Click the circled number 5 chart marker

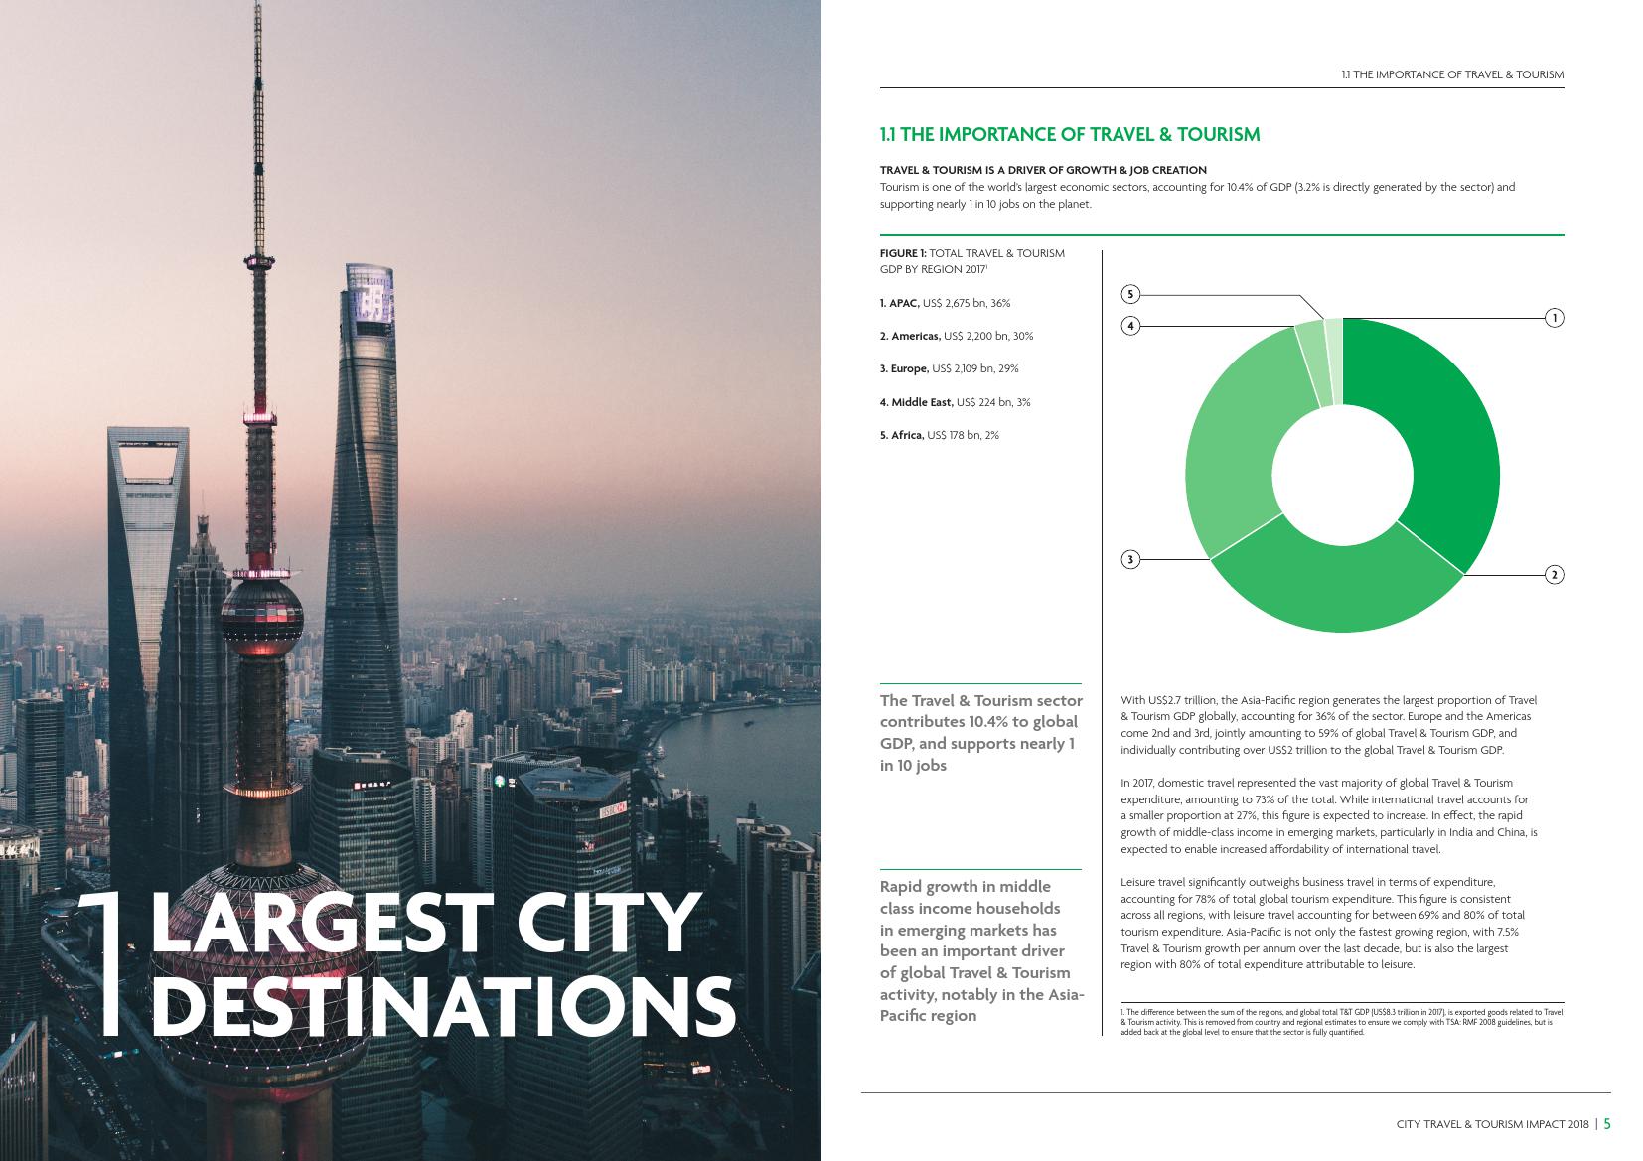1130,294
